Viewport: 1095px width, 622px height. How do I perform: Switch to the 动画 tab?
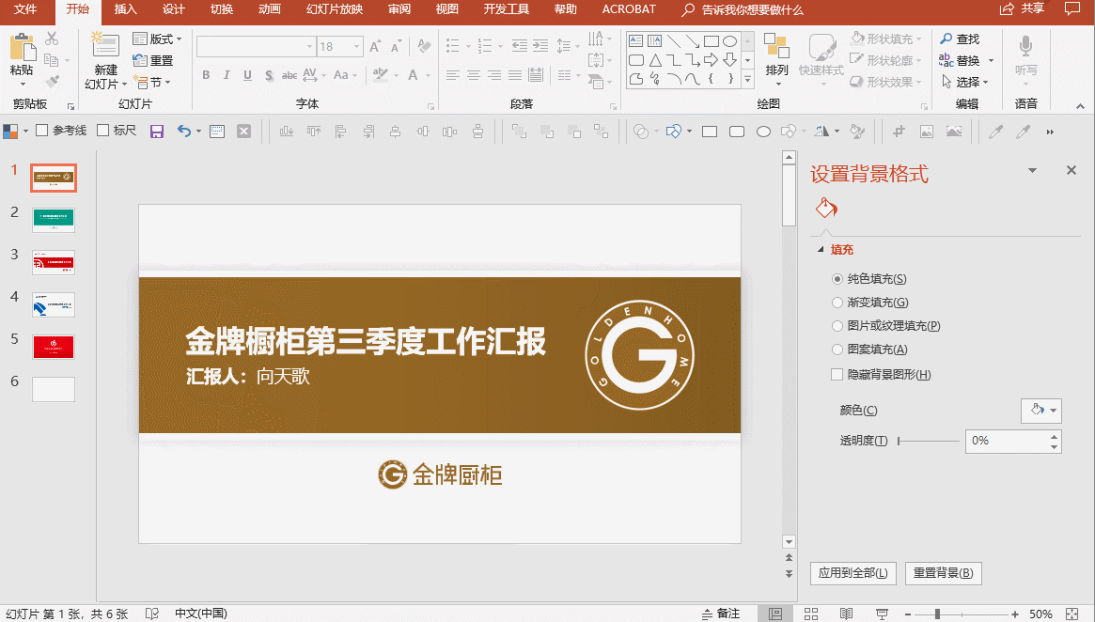269,9
